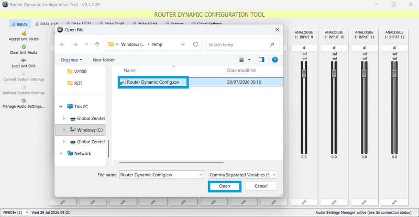Viewport: 419px width, 217px height.
Task: Switch to the DVAs 1-16 tab
Action: [x=47, y=24]
